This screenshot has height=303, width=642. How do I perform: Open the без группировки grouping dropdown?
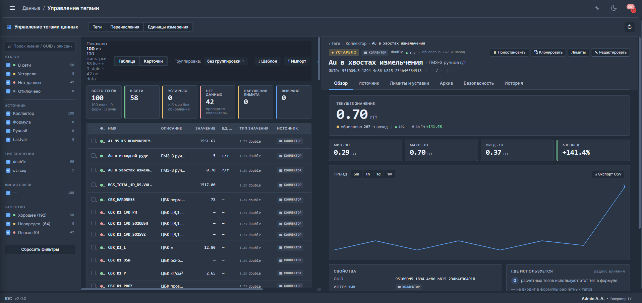(x=226, y=61)
